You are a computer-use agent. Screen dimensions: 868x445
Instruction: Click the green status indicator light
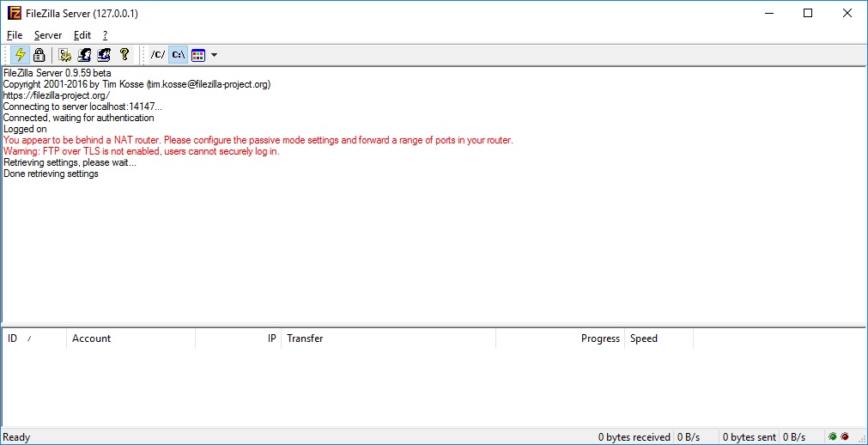point(833,436)
